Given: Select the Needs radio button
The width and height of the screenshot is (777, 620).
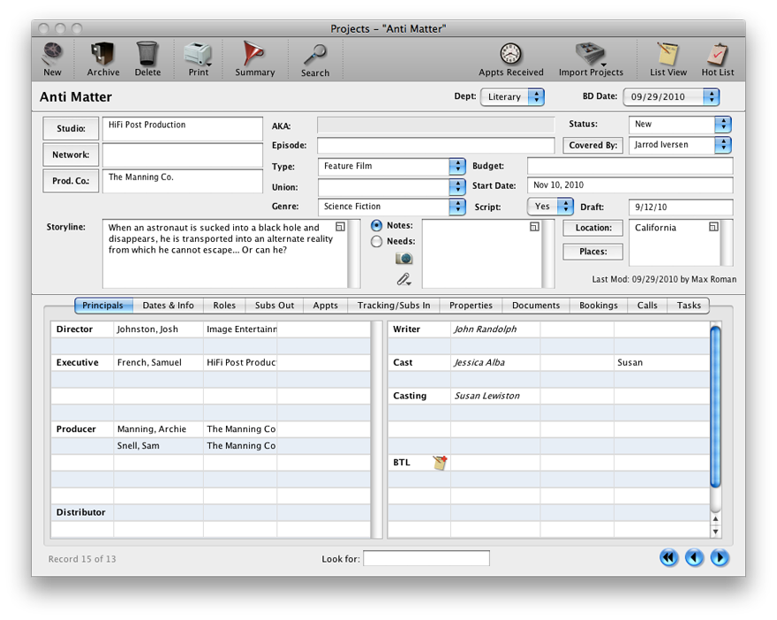Looking at the screenshot, I should 377,241.
